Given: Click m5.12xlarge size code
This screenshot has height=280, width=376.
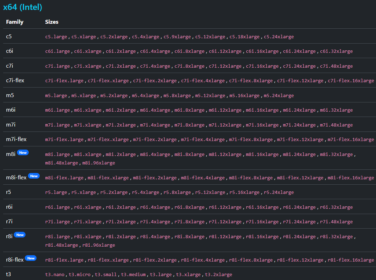Looking at the screenshot, I should (210, 96).
